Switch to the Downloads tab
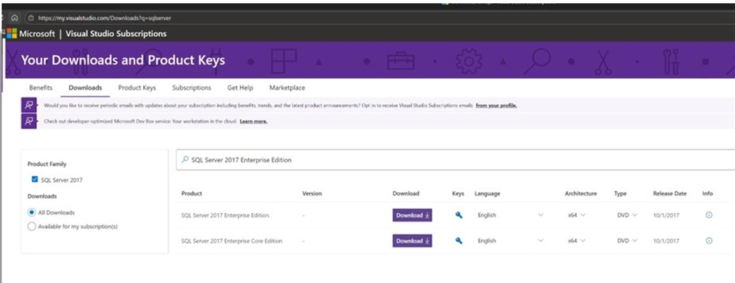Screen dimensions: 735x283 (85, 88)
